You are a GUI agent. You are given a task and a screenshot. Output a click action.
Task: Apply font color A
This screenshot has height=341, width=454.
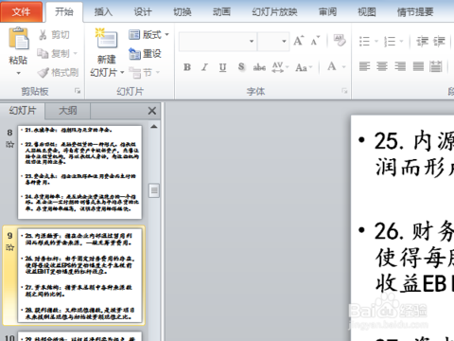coord(331,66)
